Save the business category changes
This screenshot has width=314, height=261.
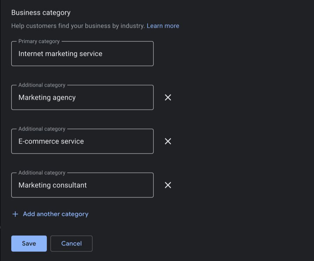tap(29, 243)
